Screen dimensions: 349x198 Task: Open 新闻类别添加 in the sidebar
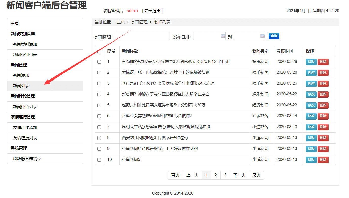[45, 44]
